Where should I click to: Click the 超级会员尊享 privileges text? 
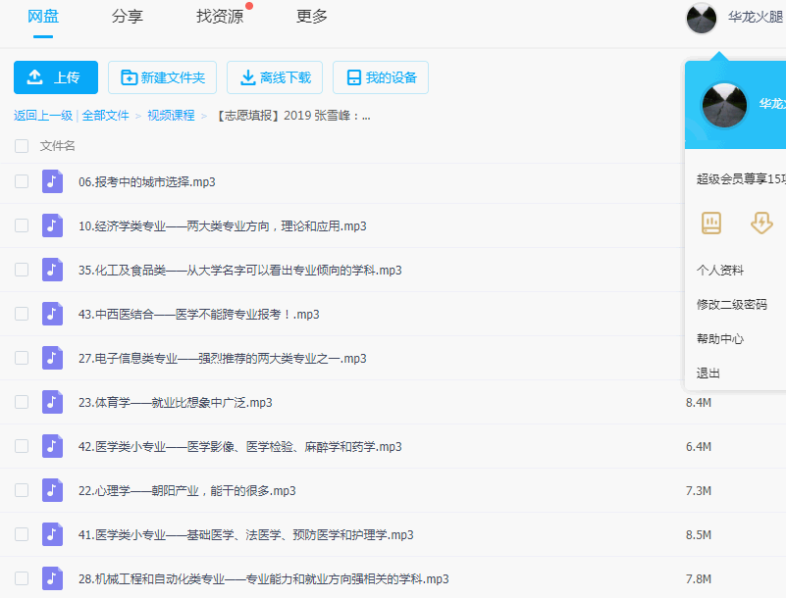pyautogui.click(x=741, y=178)
